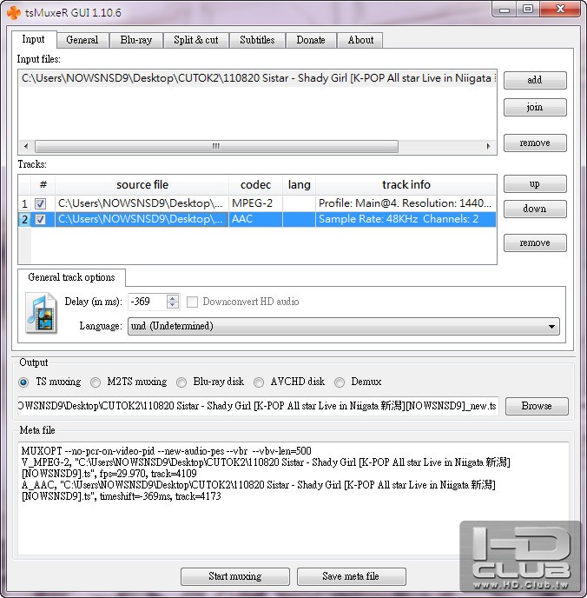Open the About tab
Viewport: 587px width, 598px height.
360,40
